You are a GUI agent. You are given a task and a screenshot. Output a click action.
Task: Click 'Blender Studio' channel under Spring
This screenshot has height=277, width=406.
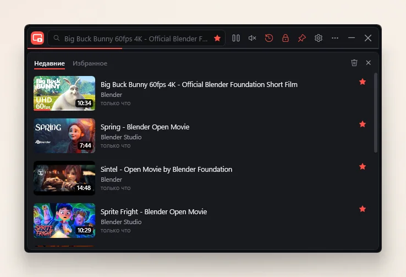[x=121, y=137]
